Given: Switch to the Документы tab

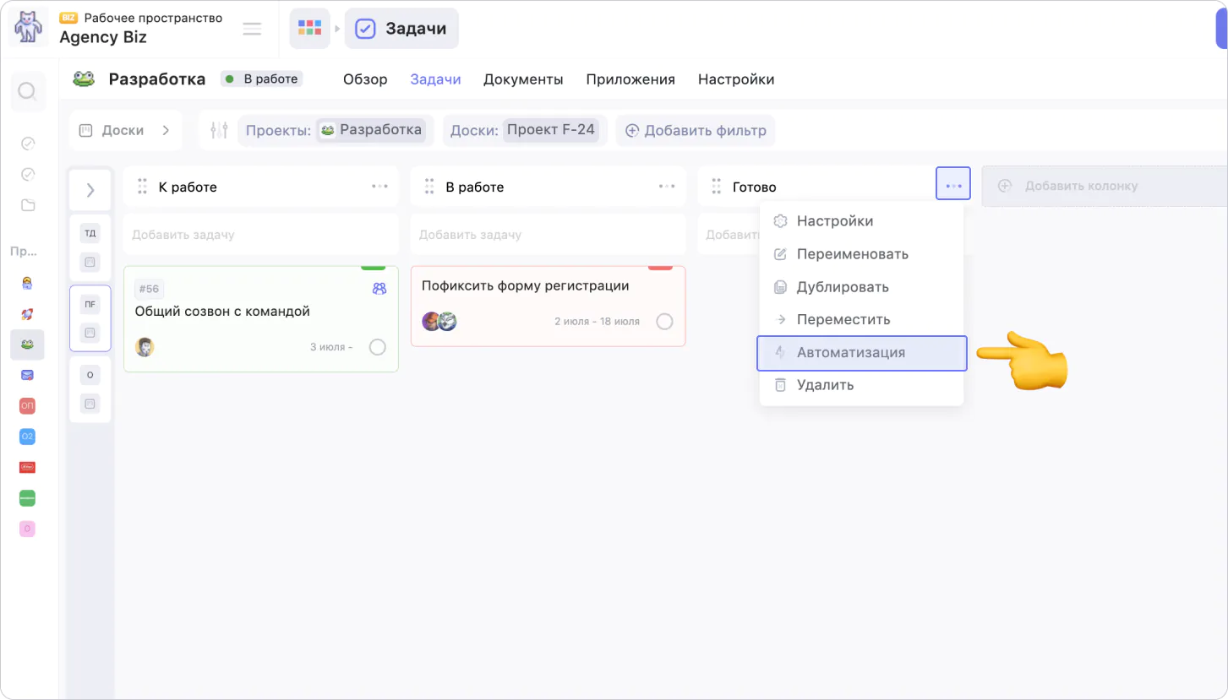Looking at the screenshot, I should [x=522, y=79].
